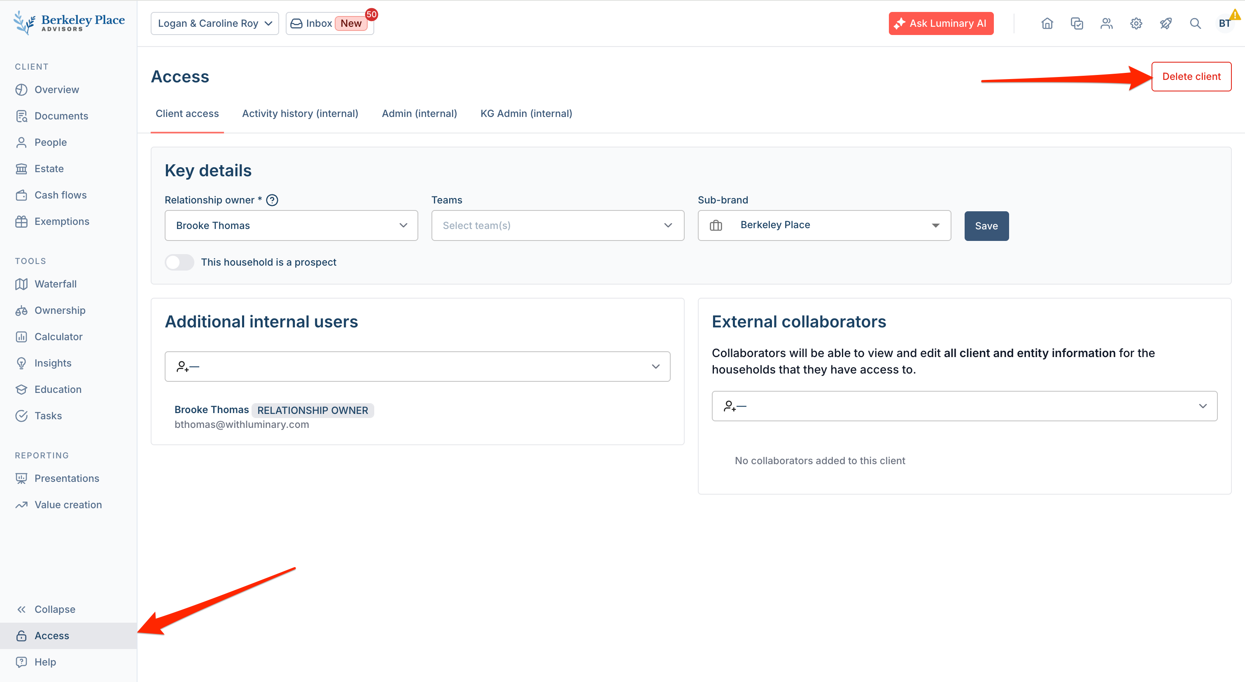Click the bthomas@withluminary.com email text

point(242,424)
